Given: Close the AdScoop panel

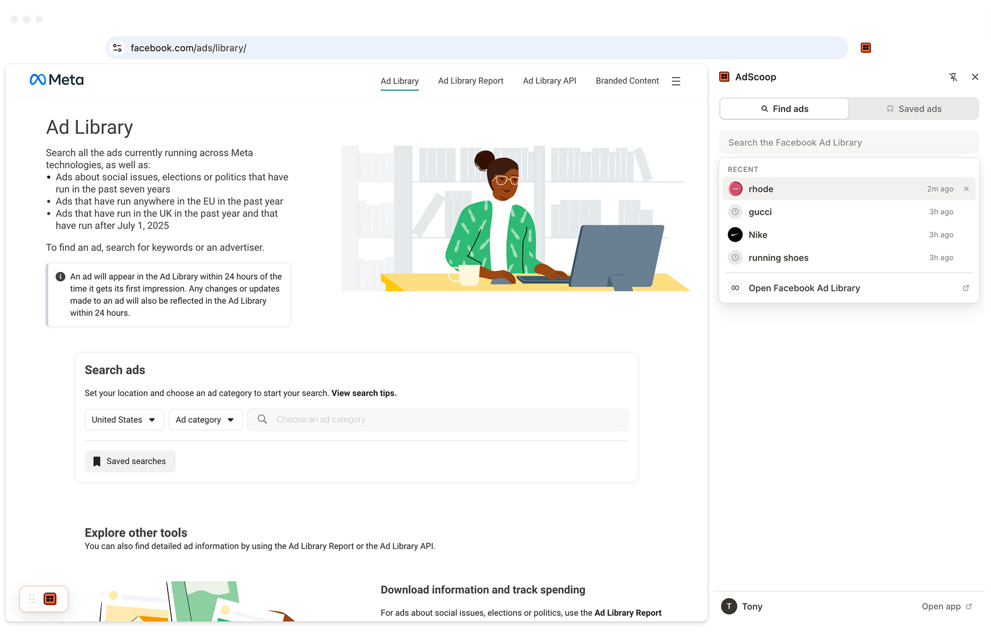Looking at the screenshot, I should 975,77.
